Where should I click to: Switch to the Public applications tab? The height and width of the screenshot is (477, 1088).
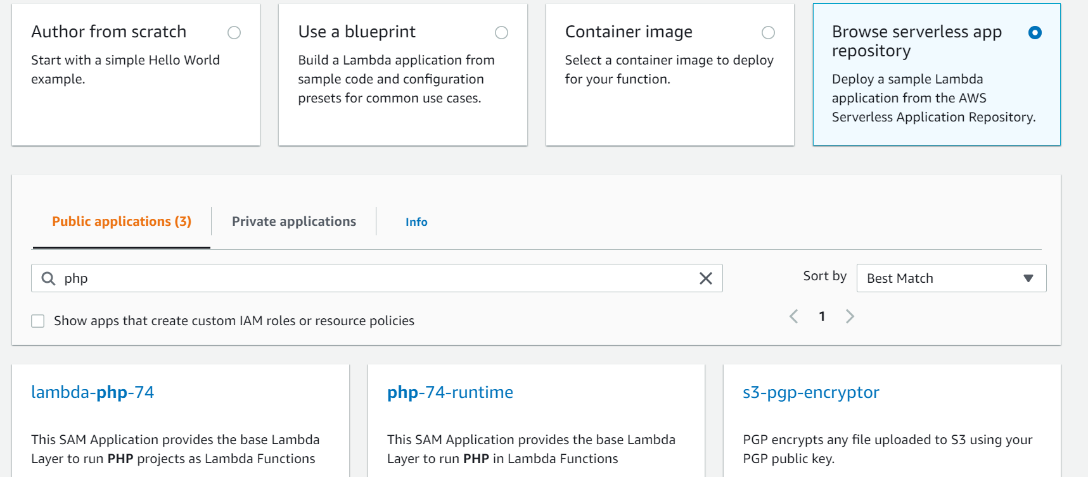click(x=121, y=221)
